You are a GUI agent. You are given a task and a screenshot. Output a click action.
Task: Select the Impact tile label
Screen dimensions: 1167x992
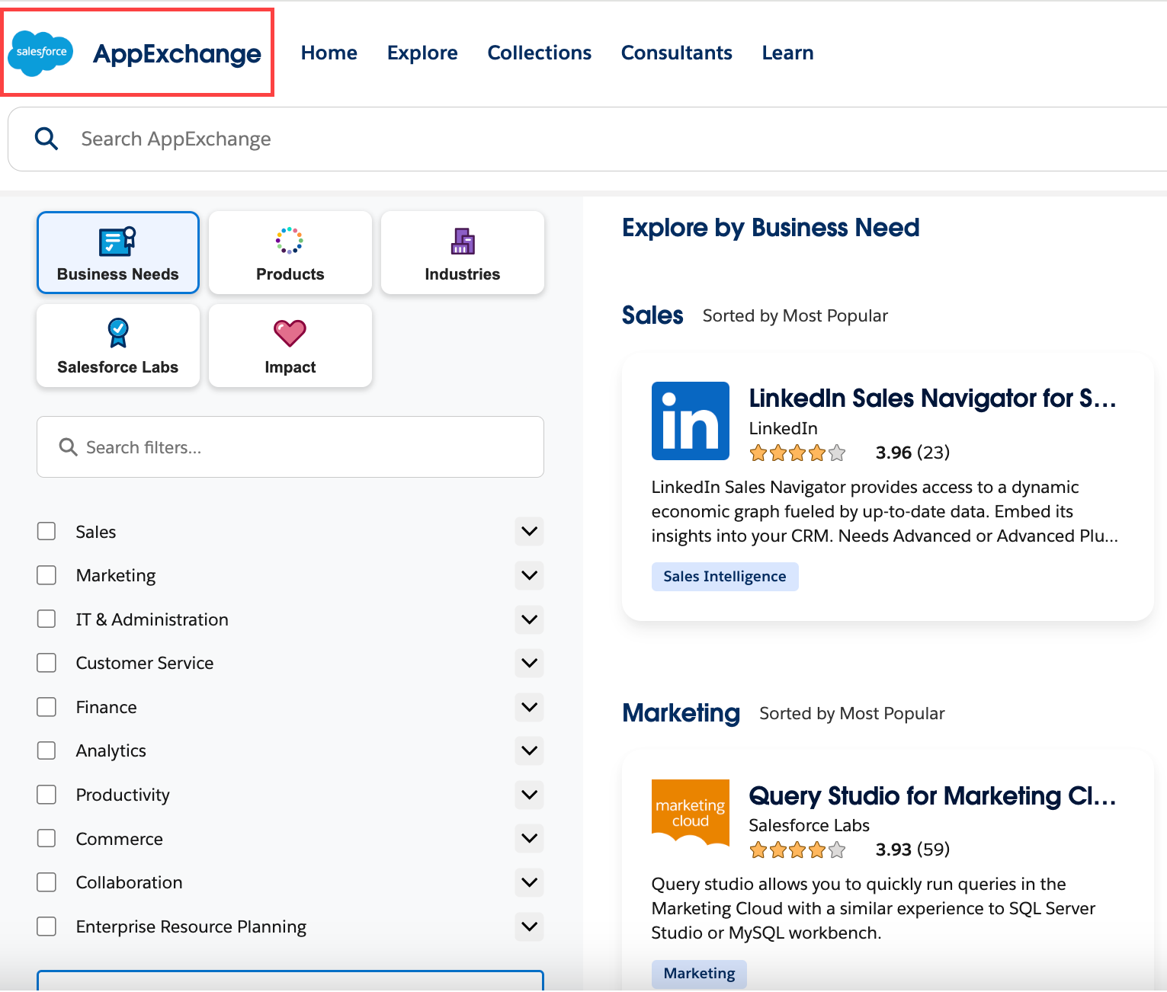click(x=290, y=367)
